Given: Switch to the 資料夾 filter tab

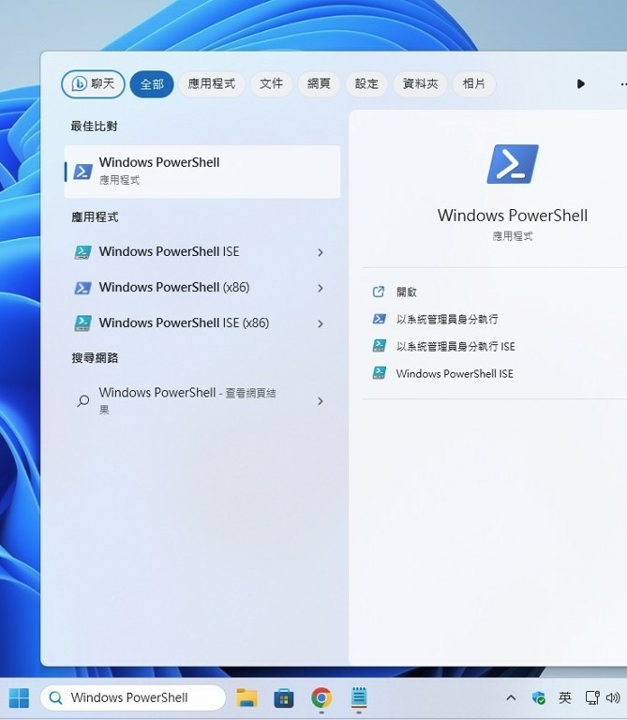Looking at the screenshot, I should click(x=420, y=84).
